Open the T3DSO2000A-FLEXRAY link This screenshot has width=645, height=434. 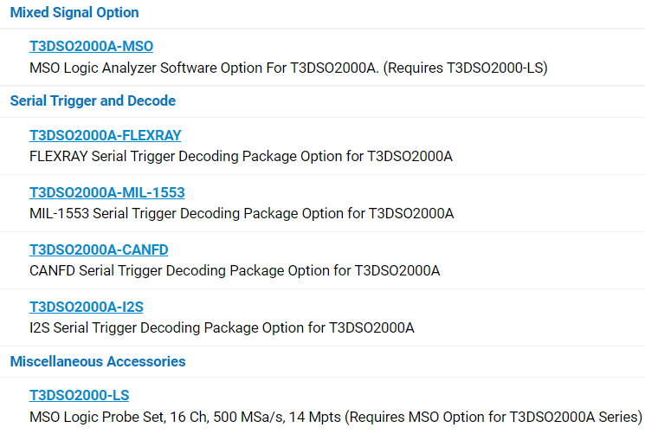(105, 135)
